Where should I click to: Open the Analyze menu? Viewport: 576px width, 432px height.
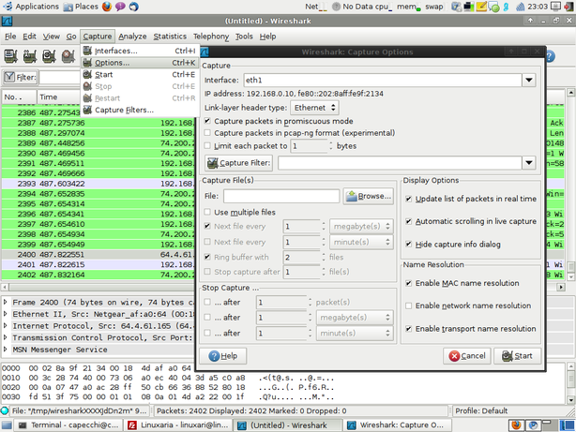[x=132, y=37]
